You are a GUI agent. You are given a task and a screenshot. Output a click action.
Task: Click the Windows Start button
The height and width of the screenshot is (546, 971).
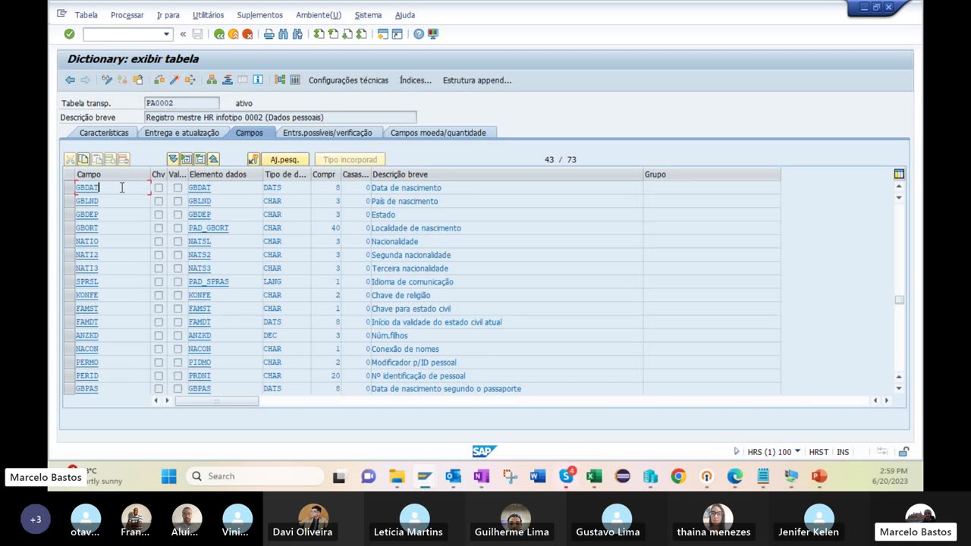tap(168, 476)
